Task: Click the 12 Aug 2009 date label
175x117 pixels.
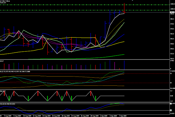Action: coord(37,116)
